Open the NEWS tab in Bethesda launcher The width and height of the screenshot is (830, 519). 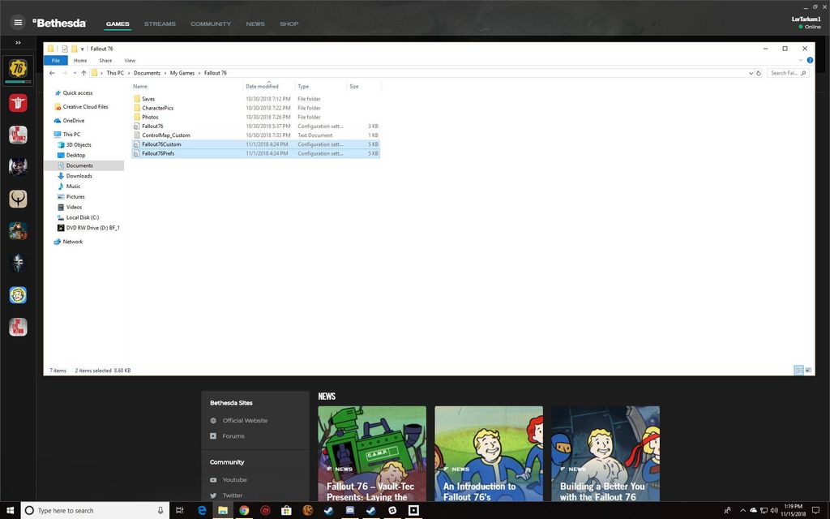(255, 24)
